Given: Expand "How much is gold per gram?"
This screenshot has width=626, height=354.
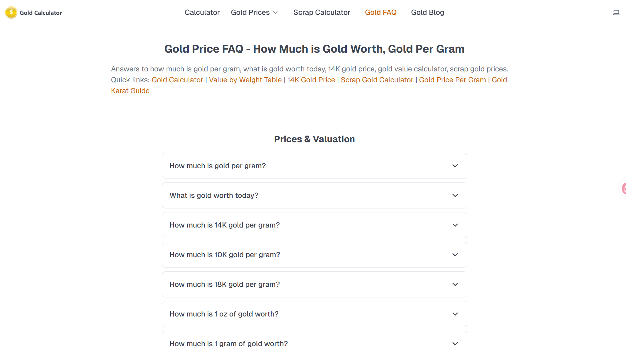Looking at the screenshot, I should point(314,166).
